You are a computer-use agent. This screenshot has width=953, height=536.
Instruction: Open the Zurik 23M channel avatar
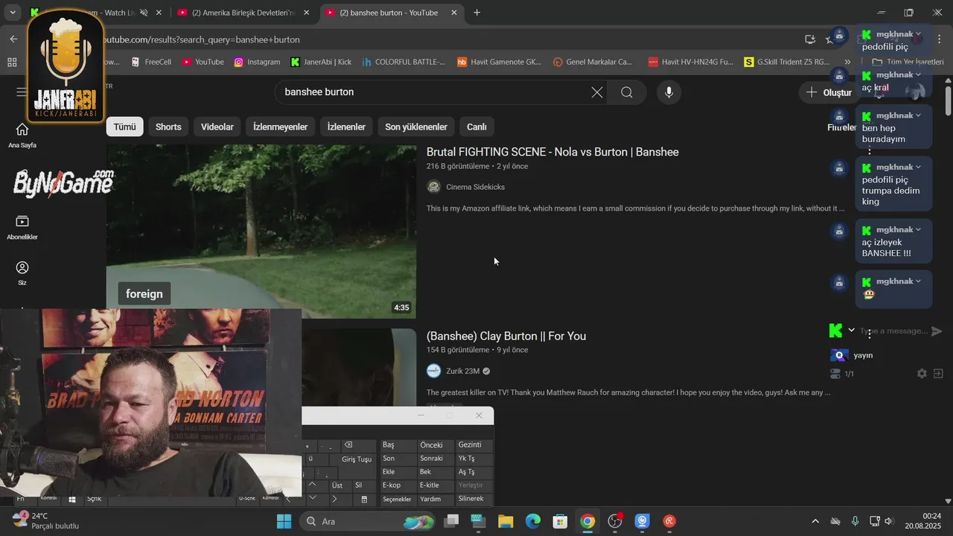click(433, 371)
